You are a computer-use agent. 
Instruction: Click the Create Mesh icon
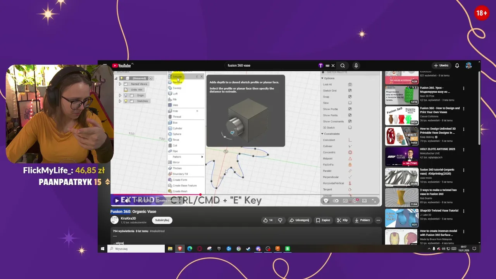(x=170, y=191)
